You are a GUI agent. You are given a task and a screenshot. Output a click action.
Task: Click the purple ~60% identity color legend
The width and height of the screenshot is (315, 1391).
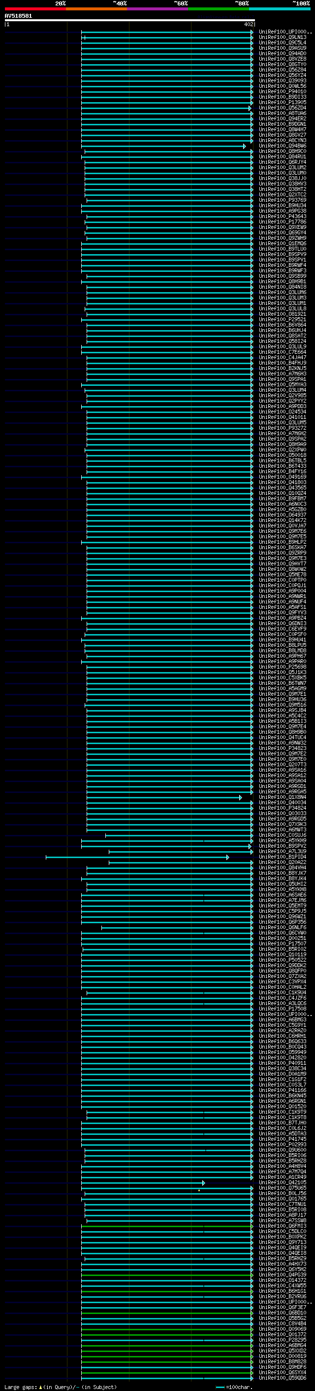point(158,9)
